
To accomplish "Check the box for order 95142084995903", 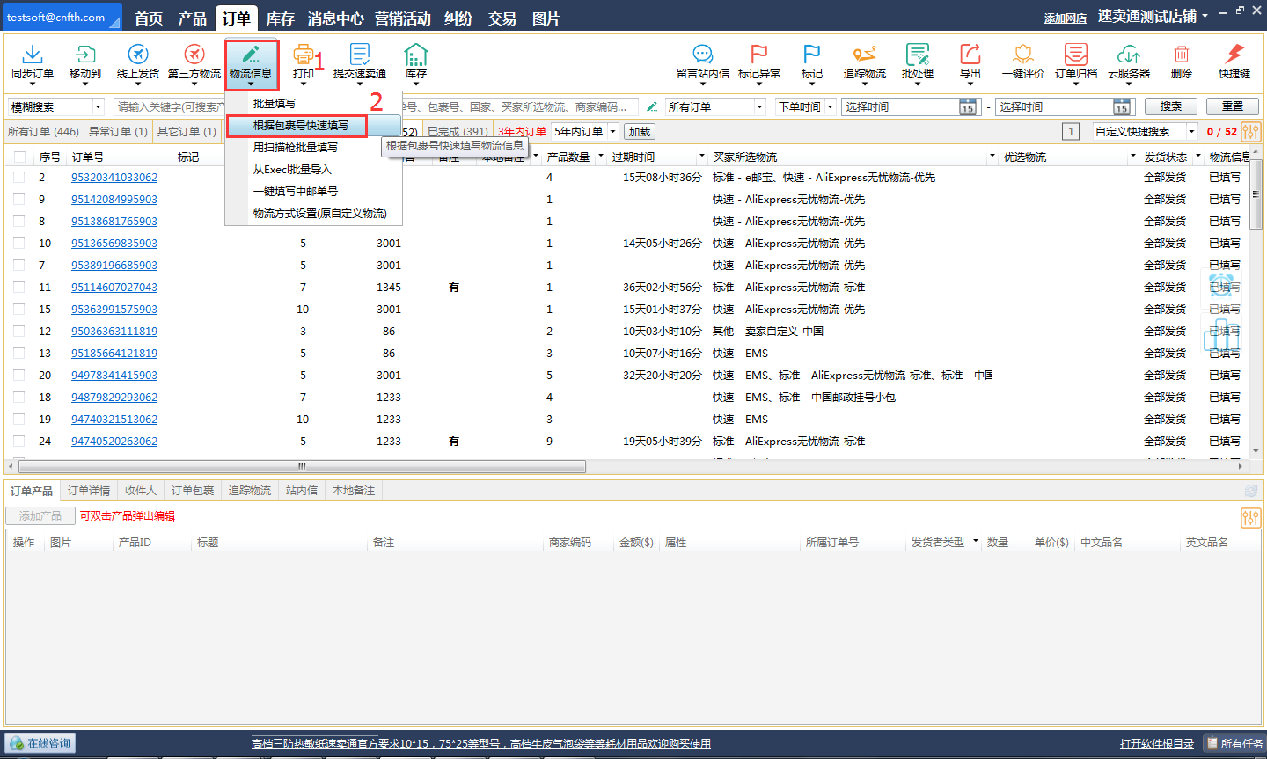I will coord(19,200).
